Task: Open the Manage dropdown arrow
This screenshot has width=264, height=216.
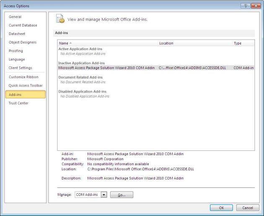Action: pos(104,195)
